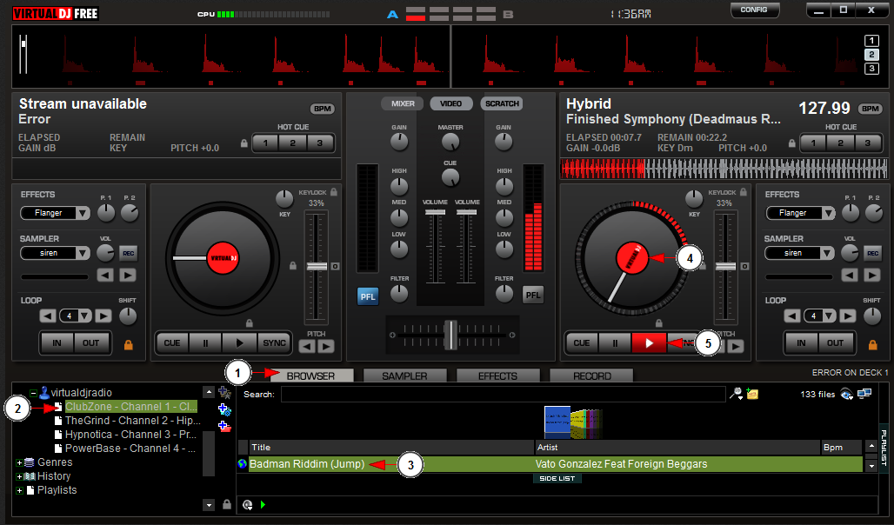
Task: Open left deck siren sampler dropdown
Action: [83, 253]
